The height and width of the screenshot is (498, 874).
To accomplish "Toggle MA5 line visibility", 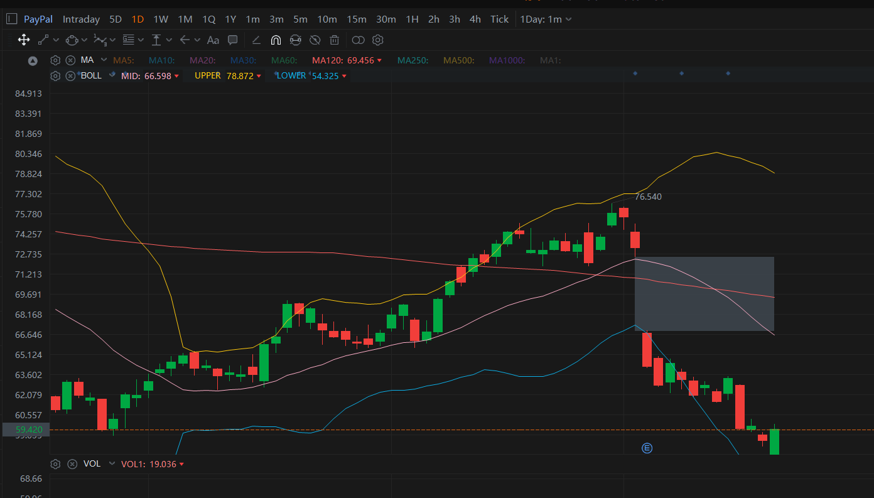I will [124, 60].
